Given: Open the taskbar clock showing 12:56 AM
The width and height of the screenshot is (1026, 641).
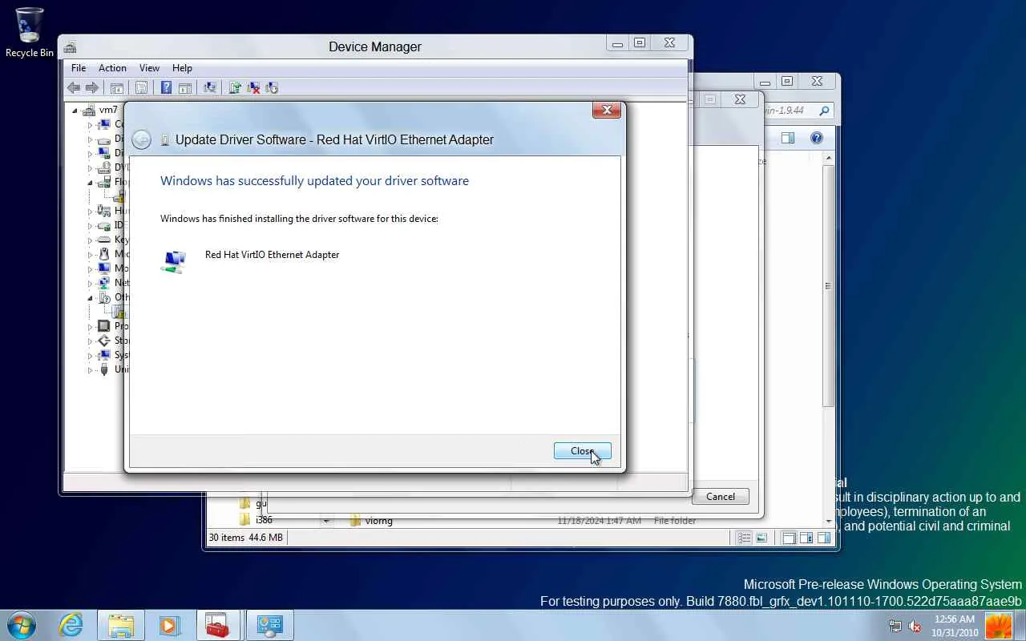Looking at the screenshot, I should point(955,626).
